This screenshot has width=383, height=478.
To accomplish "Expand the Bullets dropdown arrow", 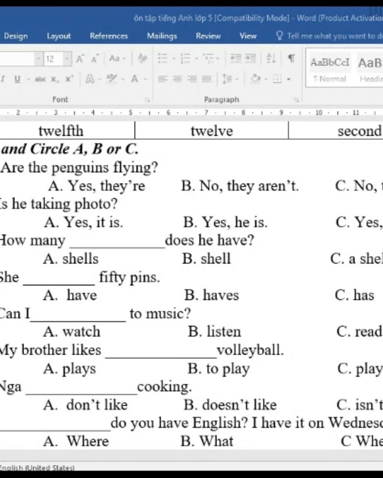I will pyautogui.click(x=174, y=59).
